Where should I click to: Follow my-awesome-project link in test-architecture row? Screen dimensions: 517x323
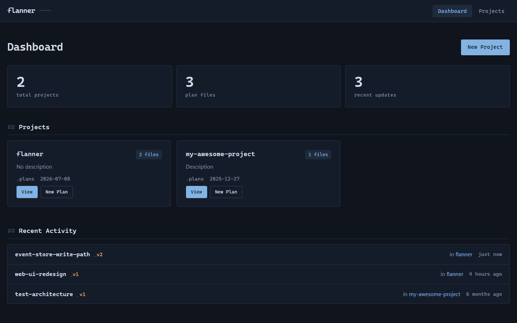click(434, 294)
